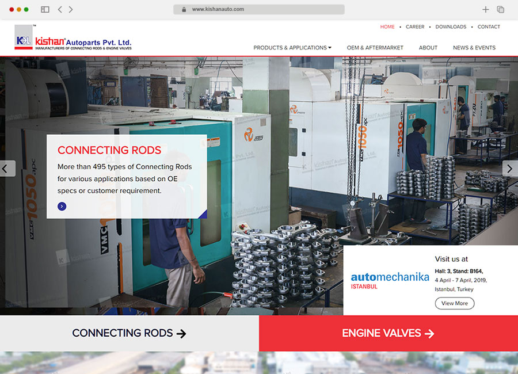Show tab overview icon in browser

(500, 10)
